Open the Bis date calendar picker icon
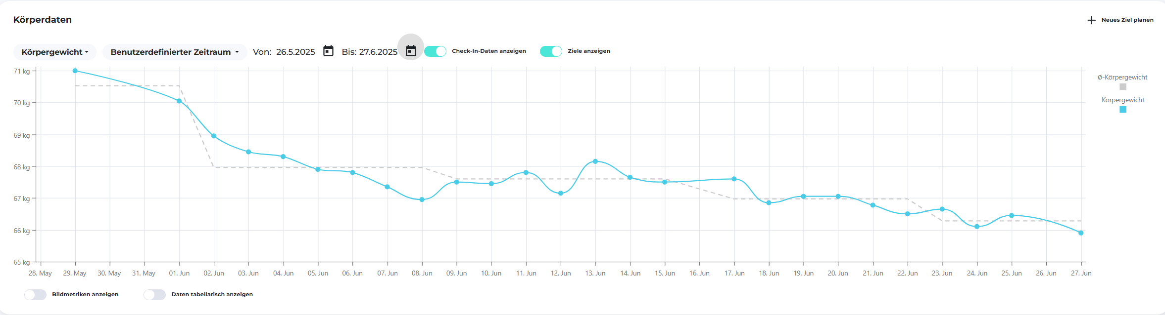The image size is (1165, 315). [x=411, y=51]
